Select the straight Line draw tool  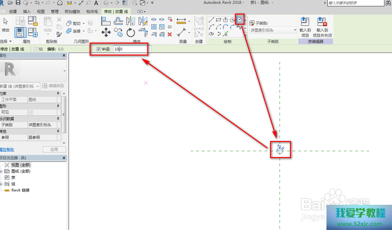pyautogui.click(x=211, y=20)
